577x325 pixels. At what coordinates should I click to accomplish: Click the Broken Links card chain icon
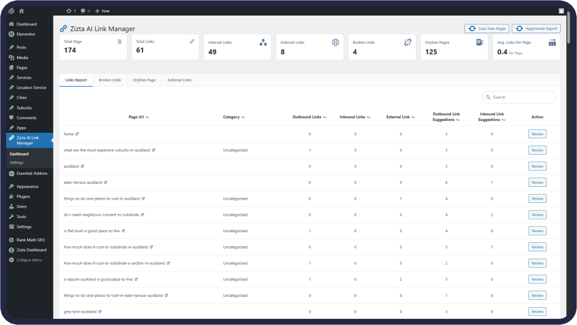pos(408,42)
